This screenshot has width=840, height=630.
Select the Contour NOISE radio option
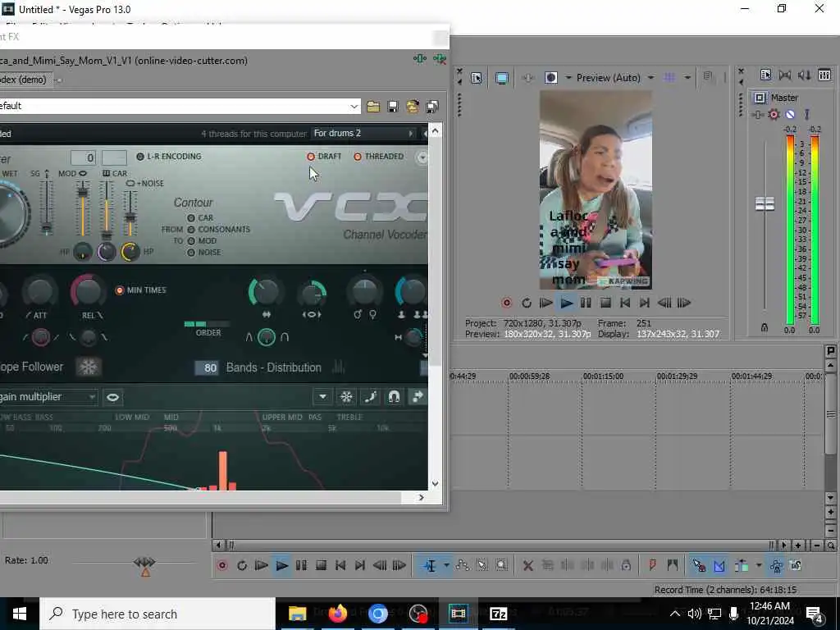point(203,253)
